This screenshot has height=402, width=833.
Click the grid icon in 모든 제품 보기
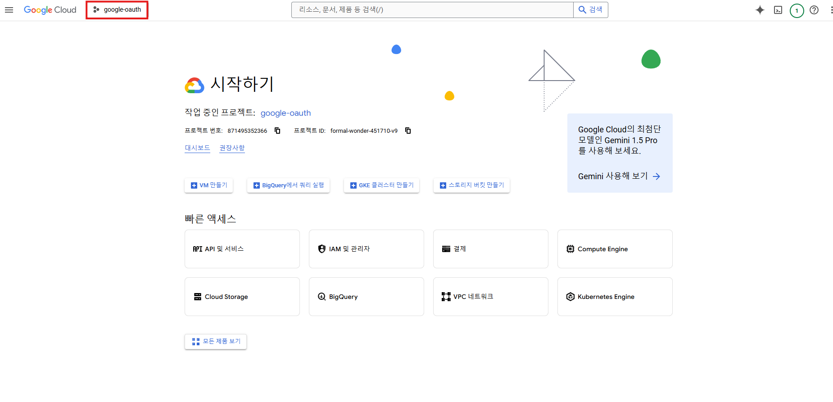click(x=196, y=342)
